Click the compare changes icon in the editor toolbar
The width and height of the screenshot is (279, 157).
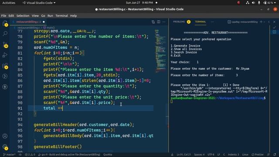153,22
